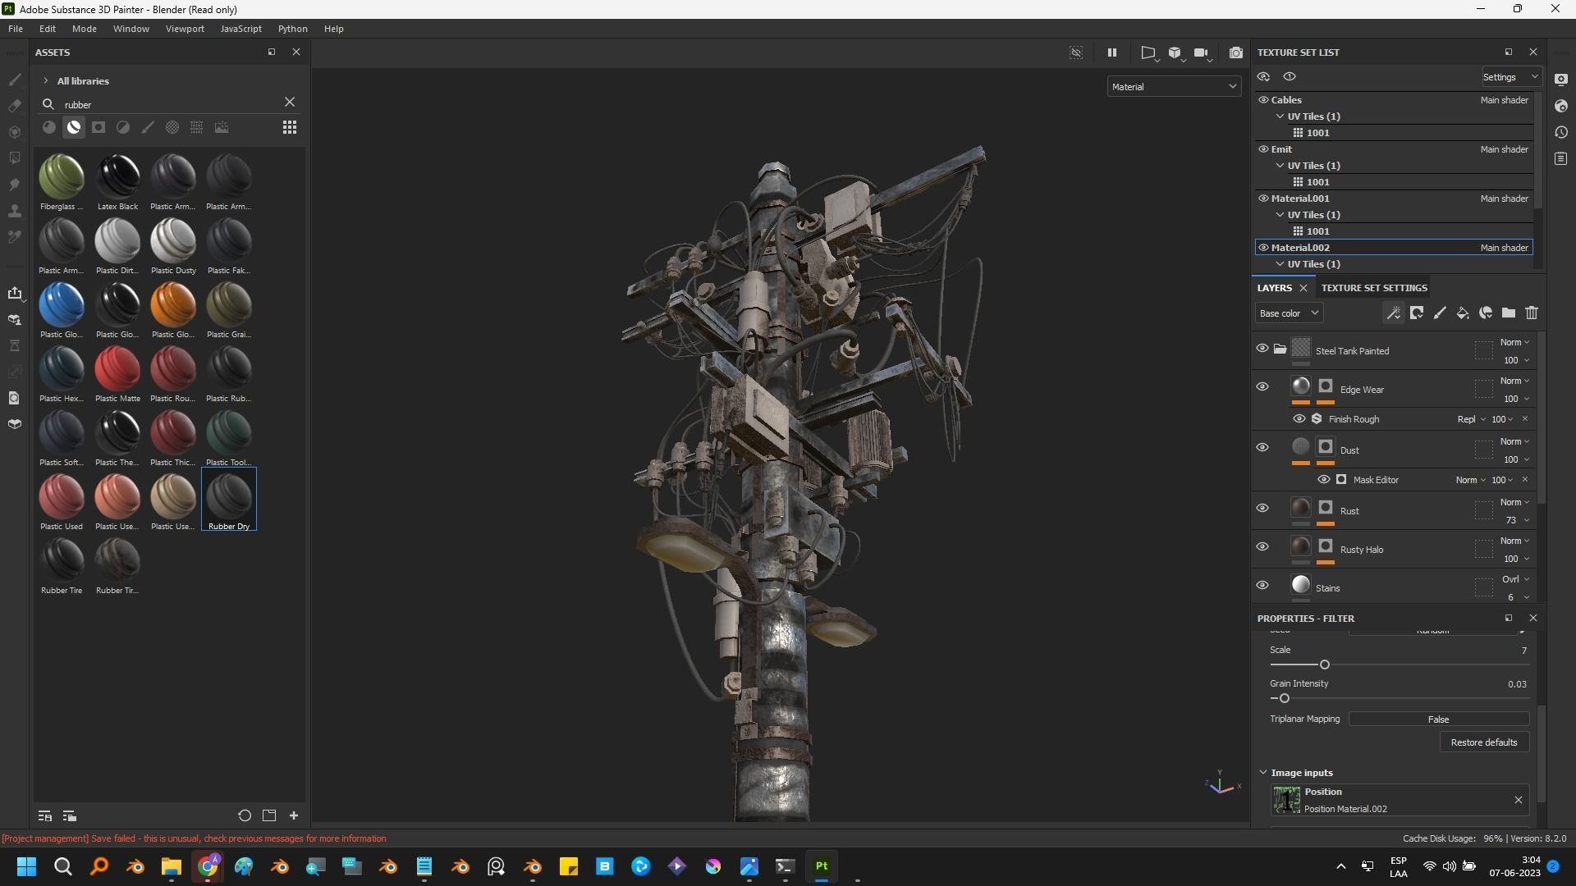Switch to Texture Set Settings tab
Image resolution: width=1576 pixels, height=886 pixels.
(x=1373, y=288)
